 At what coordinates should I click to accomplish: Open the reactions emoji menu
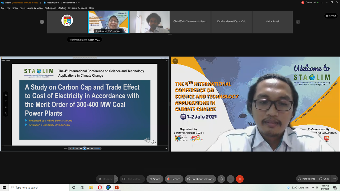tap(221, 179)
